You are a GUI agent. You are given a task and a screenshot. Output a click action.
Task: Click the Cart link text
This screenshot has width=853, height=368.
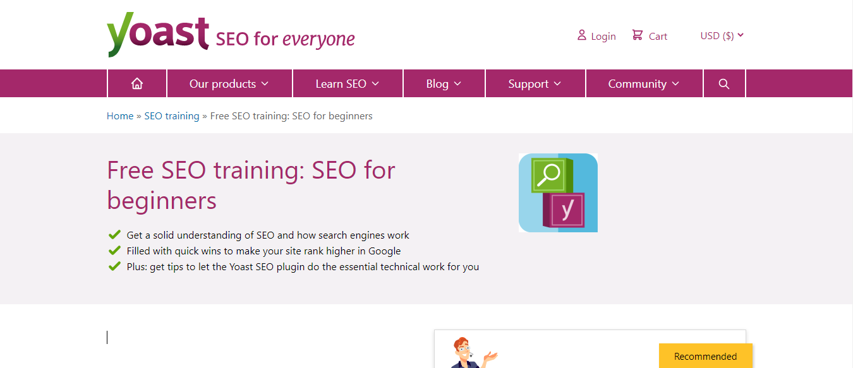pyautogui.click(x=658, y=37)
